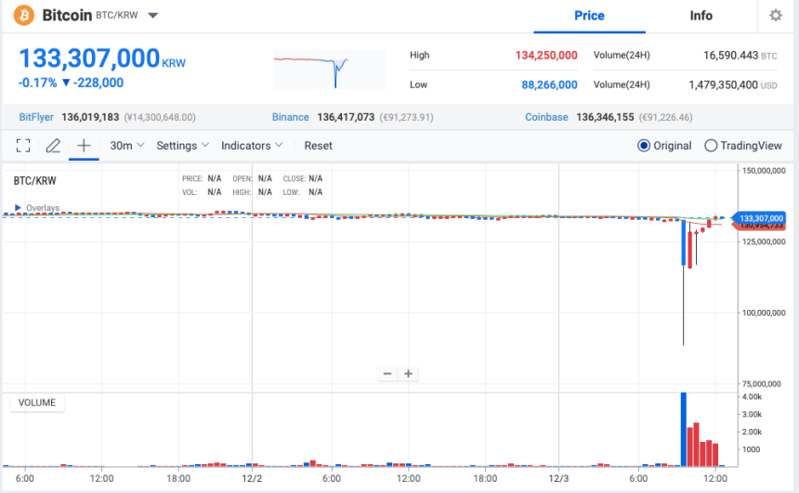Switch to the Info tab

701,16
